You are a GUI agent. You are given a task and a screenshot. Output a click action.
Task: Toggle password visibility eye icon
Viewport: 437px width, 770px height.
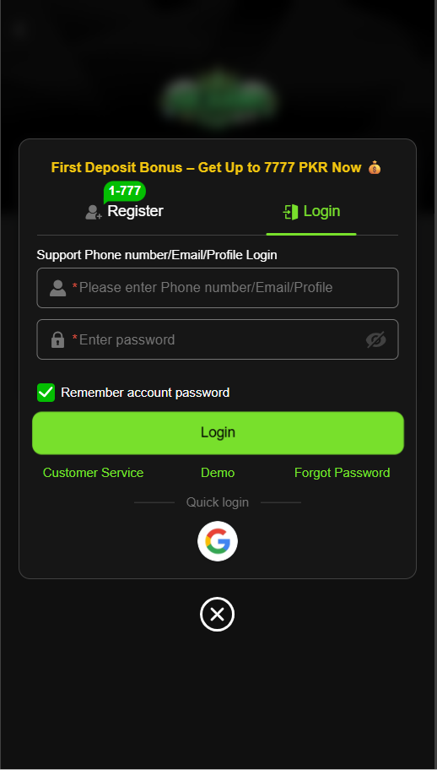375,339
